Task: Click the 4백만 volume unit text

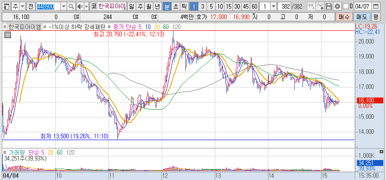Action: point(188,17)
